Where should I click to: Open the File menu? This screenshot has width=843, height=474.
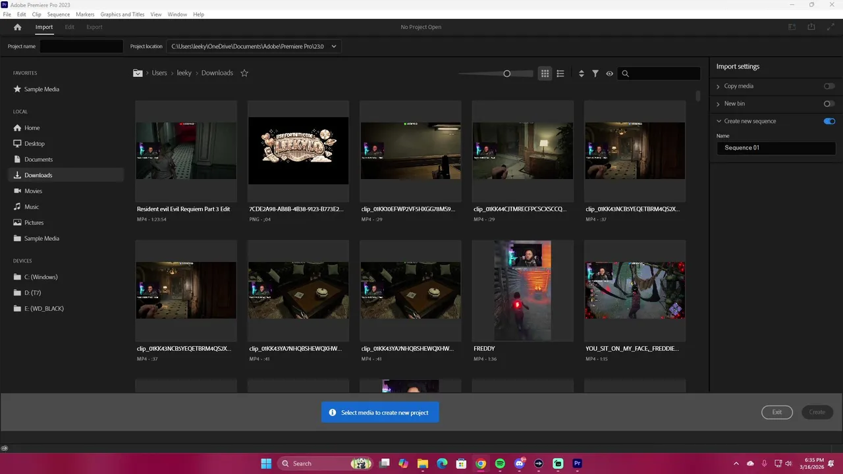pos(7,14)
